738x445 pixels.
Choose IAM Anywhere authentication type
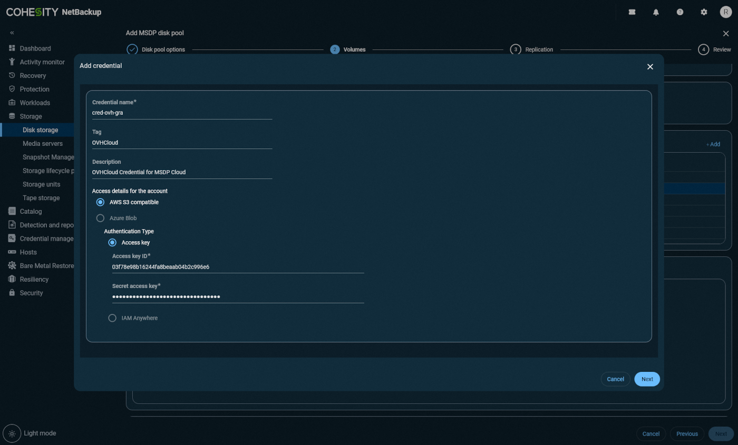tap(112, 318)
